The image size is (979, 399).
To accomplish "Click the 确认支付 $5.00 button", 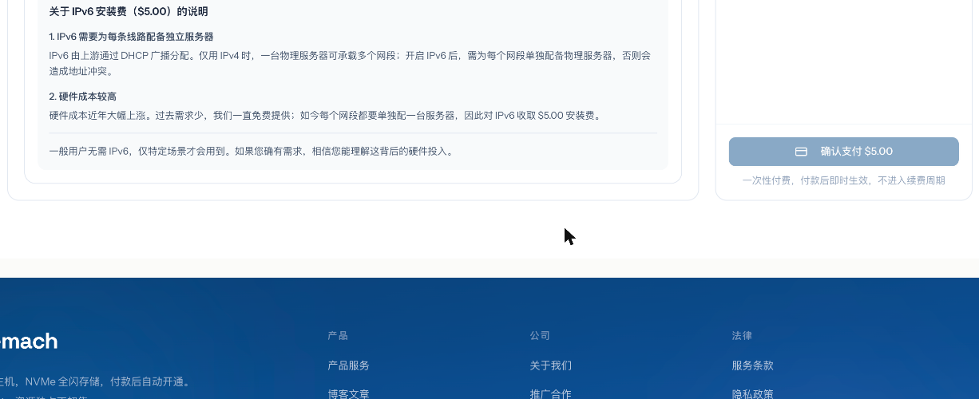I will point(843,152).
